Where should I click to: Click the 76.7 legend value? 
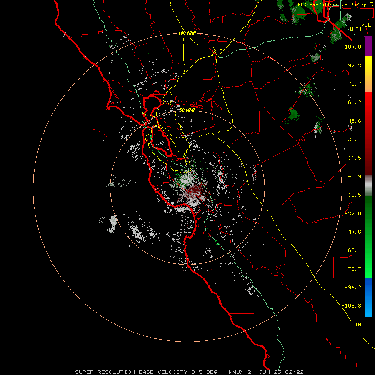pyautogui.click(x=355, y=84)
